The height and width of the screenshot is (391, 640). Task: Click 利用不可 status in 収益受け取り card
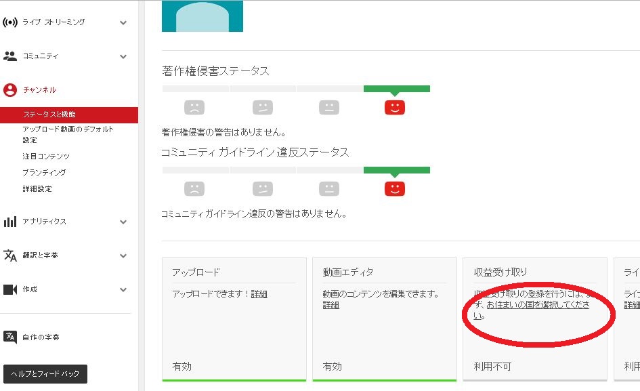pyautogui.click(x=492, y=367)
